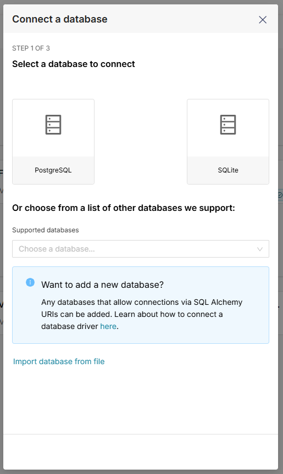Click 'Want to add a new database?' heading
This screenshot has width=283, height=474.
pyautogui.click(x=103, y=285)
